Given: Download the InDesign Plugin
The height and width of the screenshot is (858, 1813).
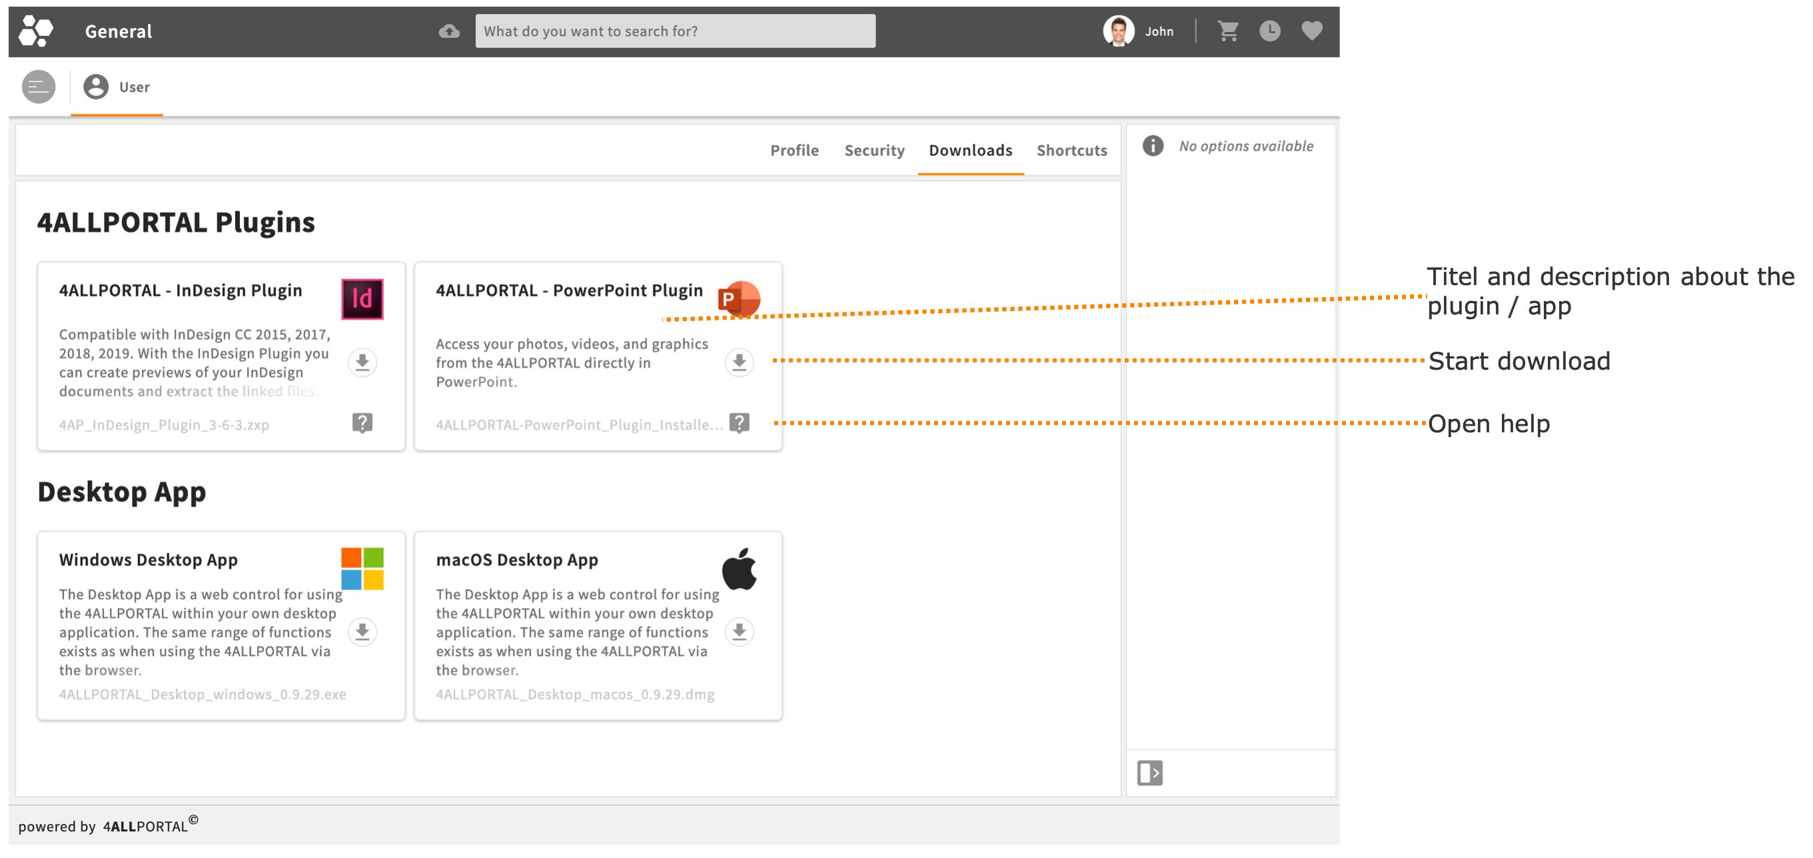Looking at the screenshot, I should [362, 362].
